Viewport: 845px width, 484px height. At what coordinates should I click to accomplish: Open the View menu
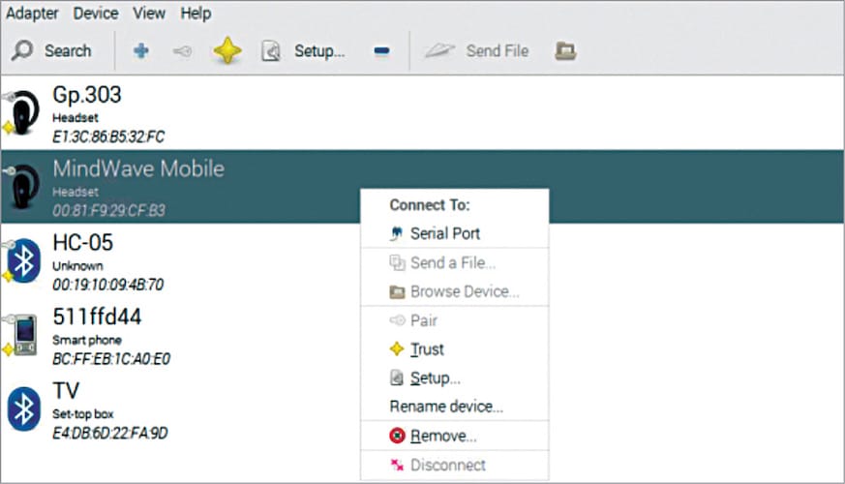[x=151, y=14]
